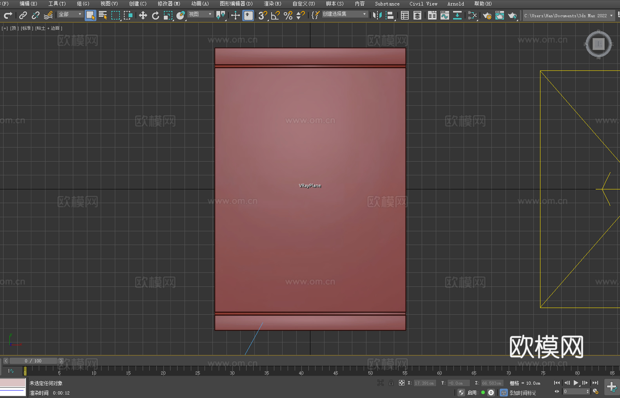Activate Select and Rotate tool

click(156, 15)
